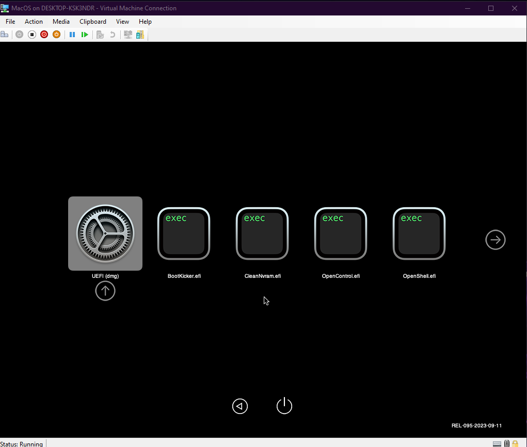The width and height of the screenshot is (527, 447).
Task: Click the boot picker restart icon
Action: [x=240, y=406]
